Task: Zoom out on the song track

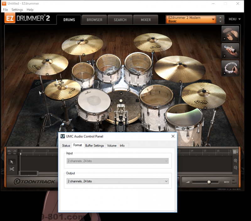Action: click(236, 168)
